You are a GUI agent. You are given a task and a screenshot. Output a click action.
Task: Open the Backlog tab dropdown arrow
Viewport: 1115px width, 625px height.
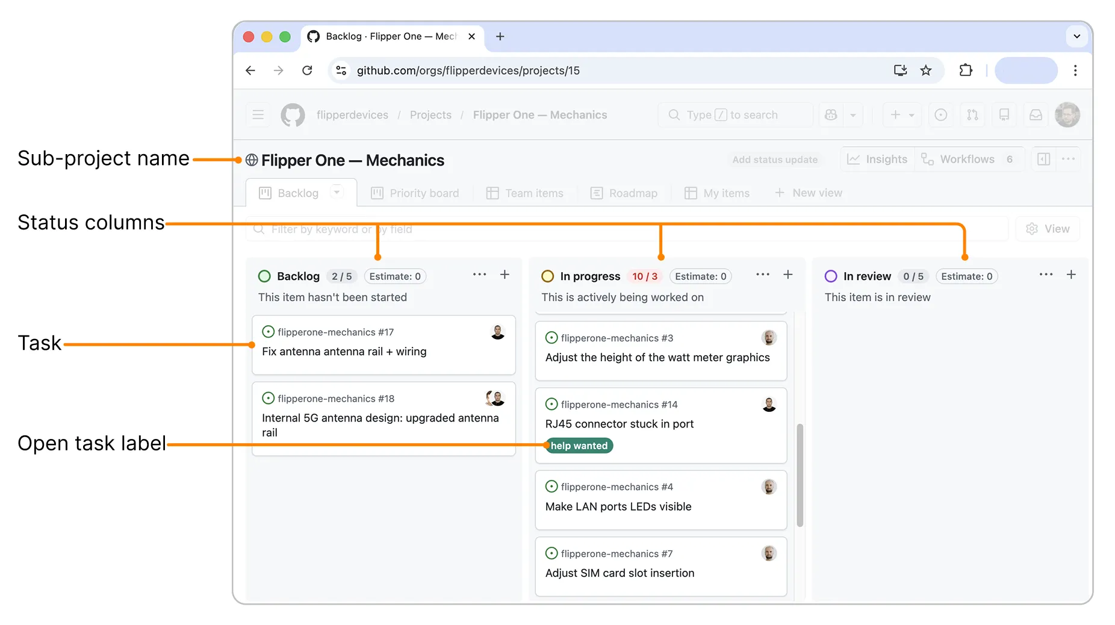(x=337, y=192)
